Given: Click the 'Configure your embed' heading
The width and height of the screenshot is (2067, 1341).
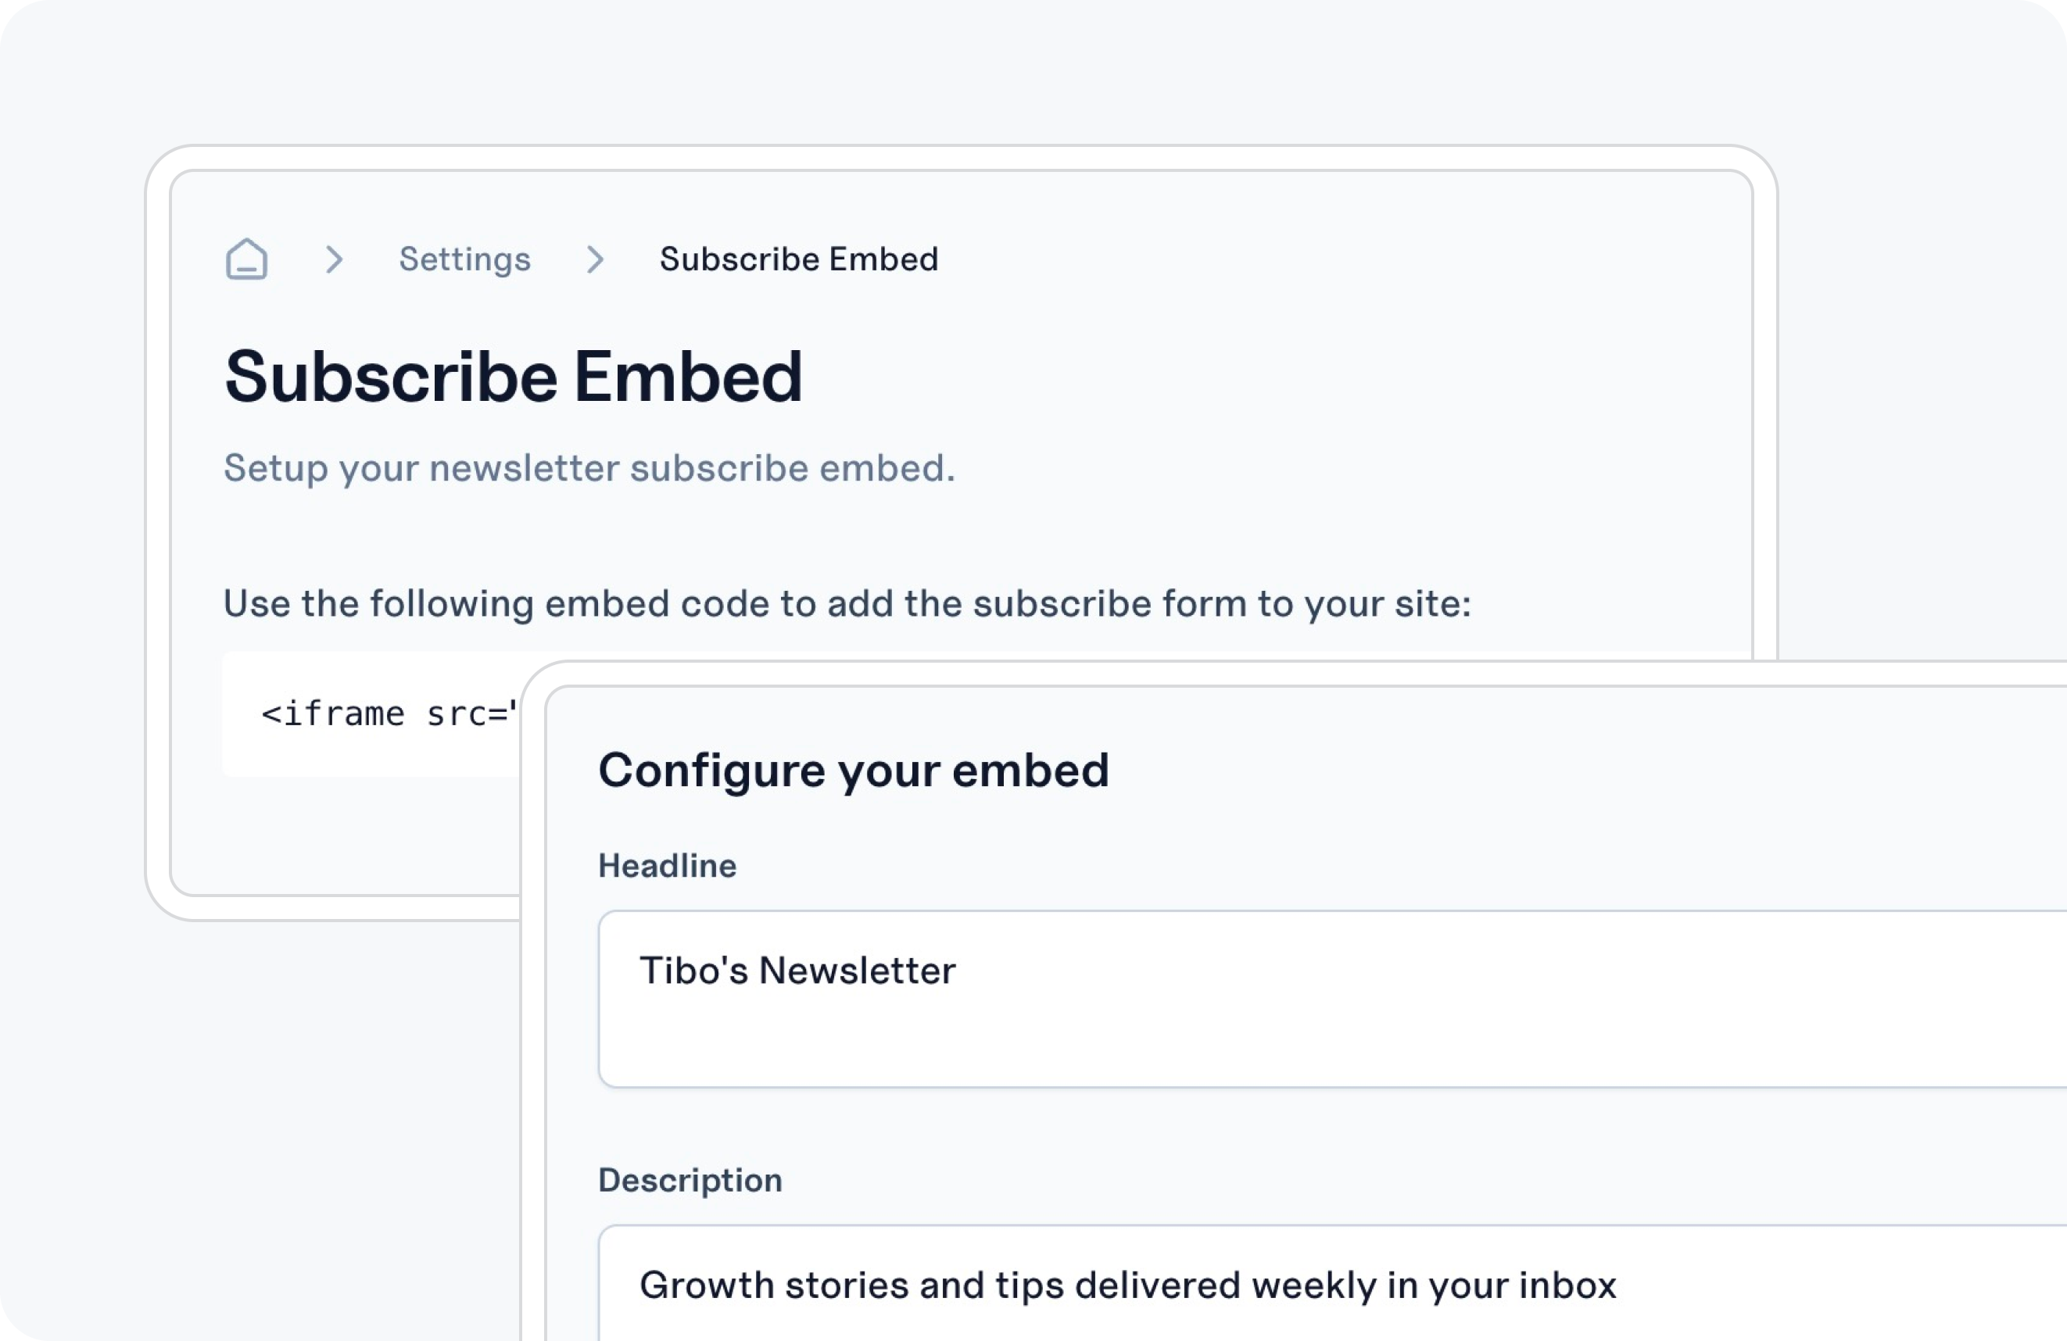Looking at the screenshot, I should click(854, 770).
